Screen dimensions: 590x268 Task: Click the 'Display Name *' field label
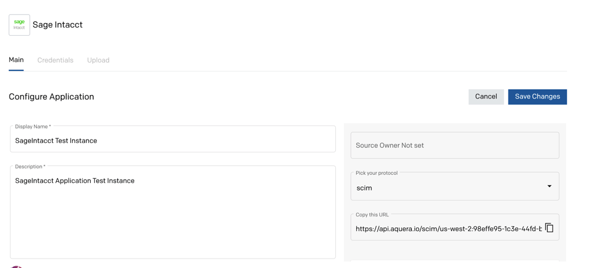(x=33, y=127)
